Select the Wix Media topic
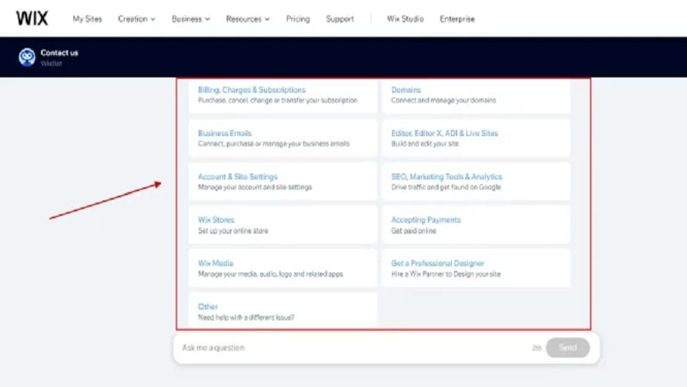The width and height of the screenshot is (687, 387). click(283, 269)
